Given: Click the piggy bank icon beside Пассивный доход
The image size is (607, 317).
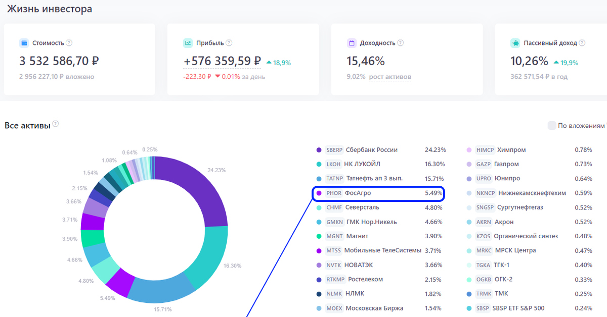Looking at the screenshot, I should tap(515, 43).
